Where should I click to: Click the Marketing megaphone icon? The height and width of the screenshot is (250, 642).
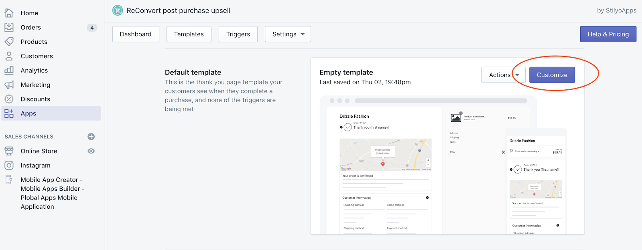coord(9,85)
